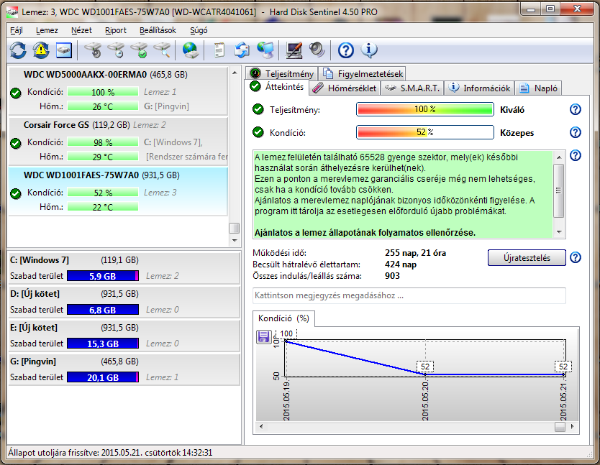The height and width of the screenshot is (465, 600).
Task: Switch to the Figyelmeztetések tab
Action: coord(363,73)
